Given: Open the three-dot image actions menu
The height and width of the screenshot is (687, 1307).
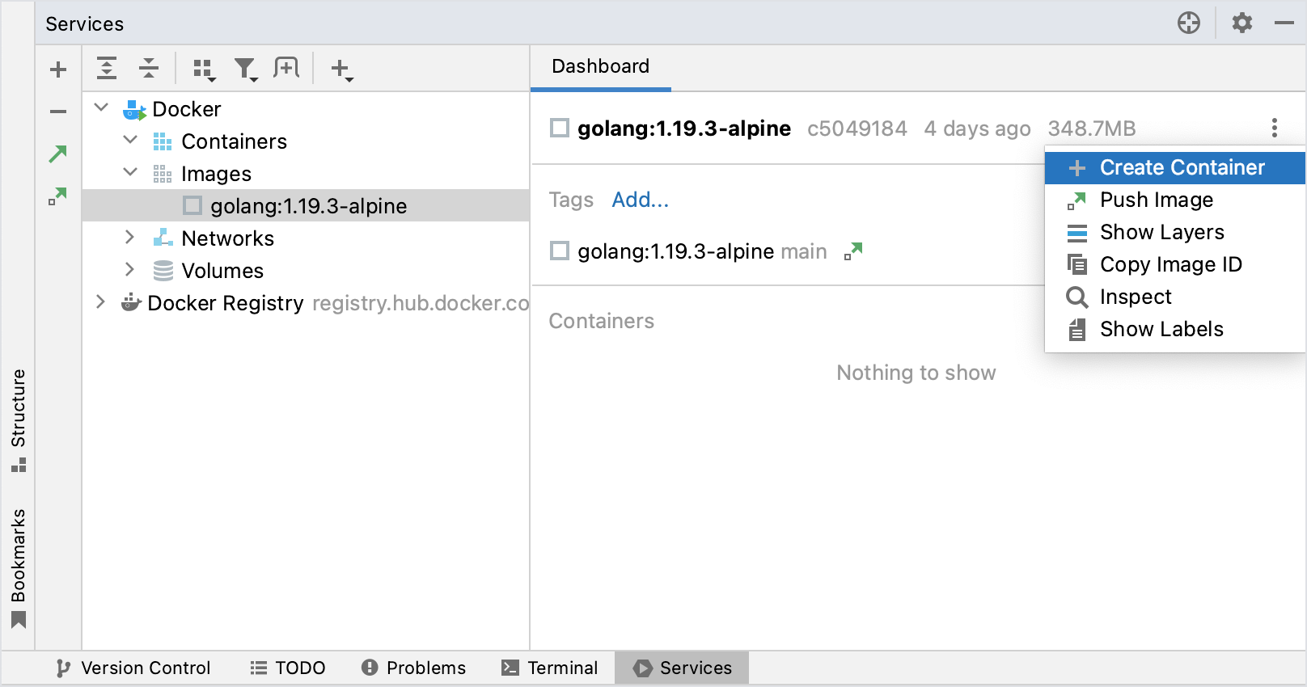Looking at the screenshot, I should [1275, 128].
